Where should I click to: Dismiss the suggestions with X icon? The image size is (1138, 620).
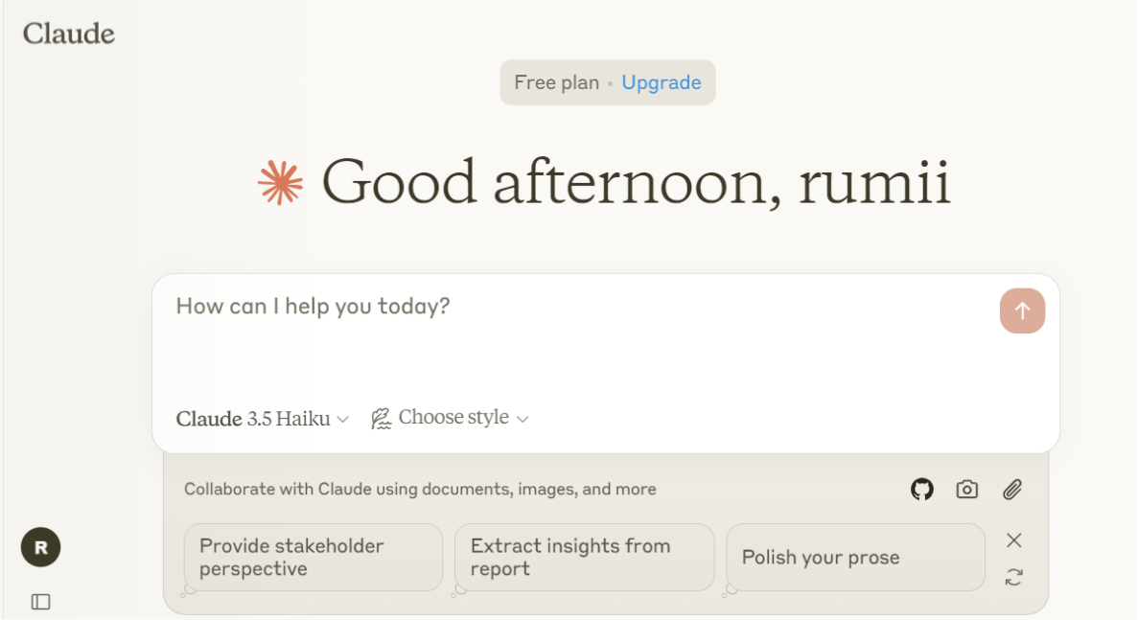pyautogui.click(x=1013, y=540)
